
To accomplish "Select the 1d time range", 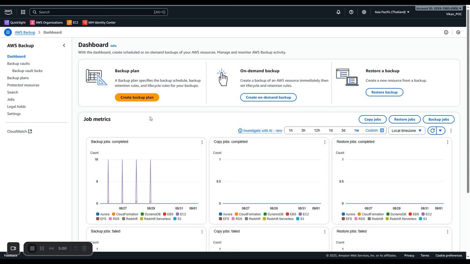I will (x=330, y=131).
